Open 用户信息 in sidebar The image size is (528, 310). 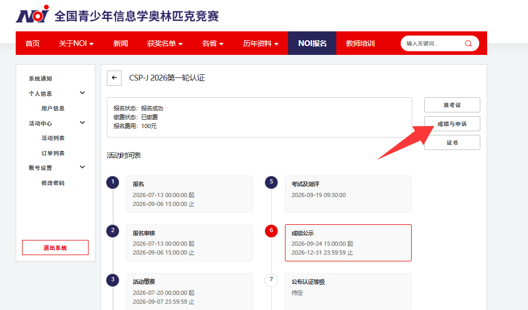tap(53, 109)
